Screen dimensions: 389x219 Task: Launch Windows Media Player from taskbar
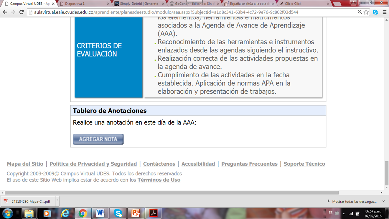pos(47,213)
